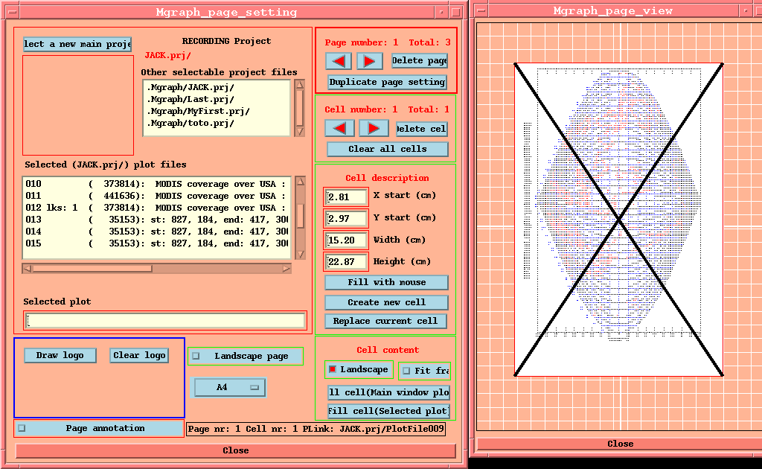The width and height of the screenshot is (762, 469).
Task: Select plot file 015 row
Action: coord(156,243)
